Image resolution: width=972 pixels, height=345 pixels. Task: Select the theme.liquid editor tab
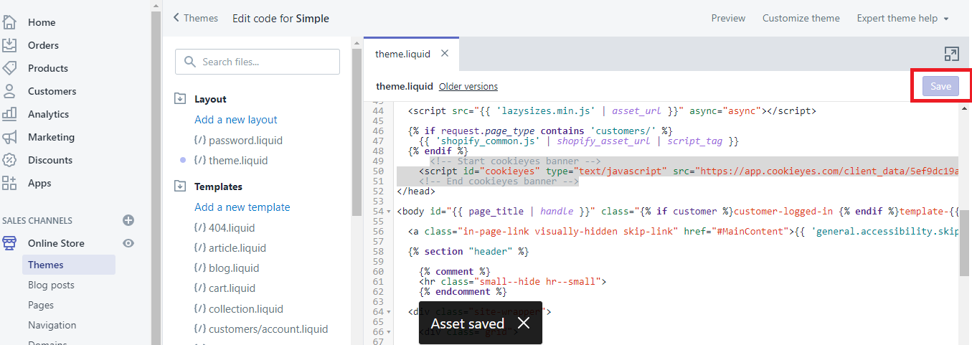(402, 54)
